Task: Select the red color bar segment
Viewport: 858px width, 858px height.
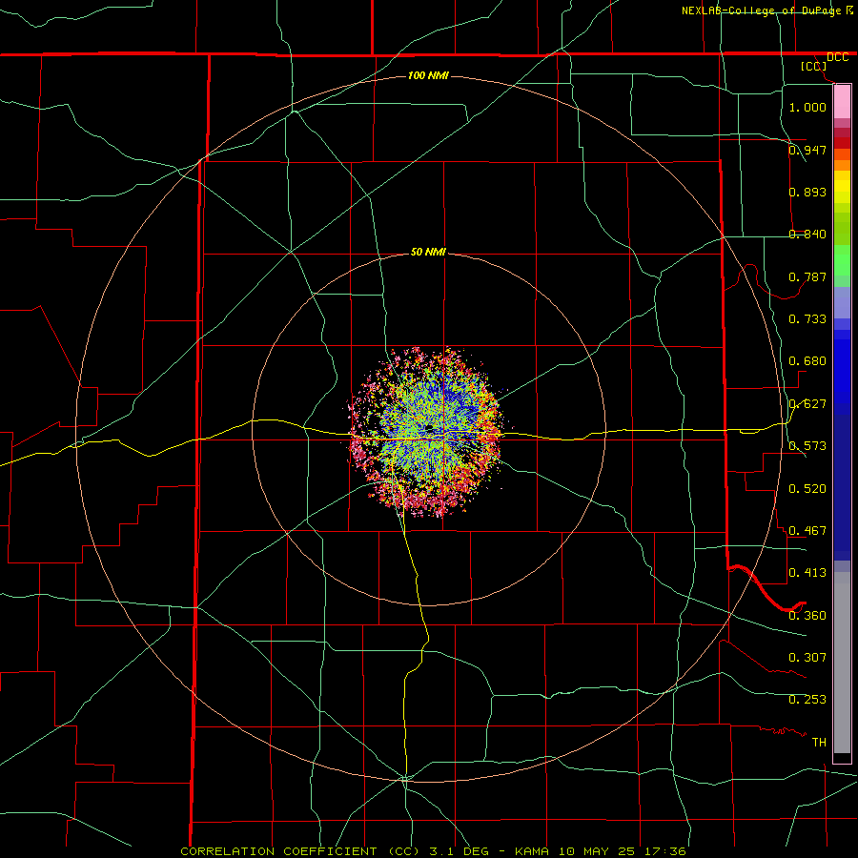Action: pyautogui.click(x=842, y=142)
